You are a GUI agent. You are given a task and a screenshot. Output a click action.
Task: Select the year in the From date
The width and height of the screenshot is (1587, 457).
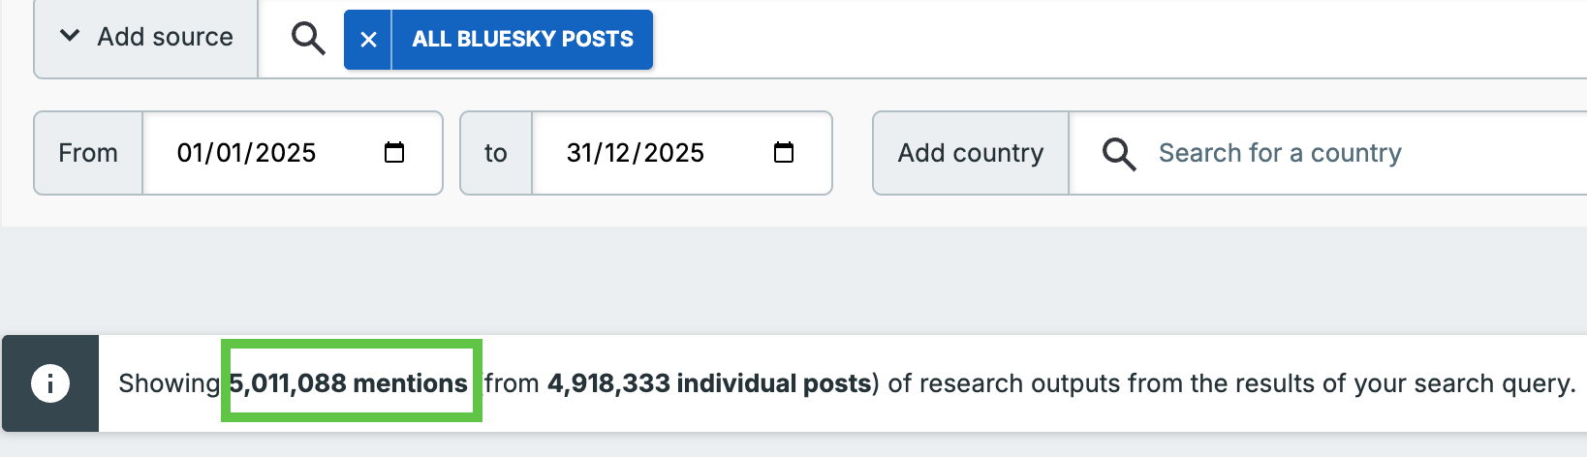click(286, 153)
